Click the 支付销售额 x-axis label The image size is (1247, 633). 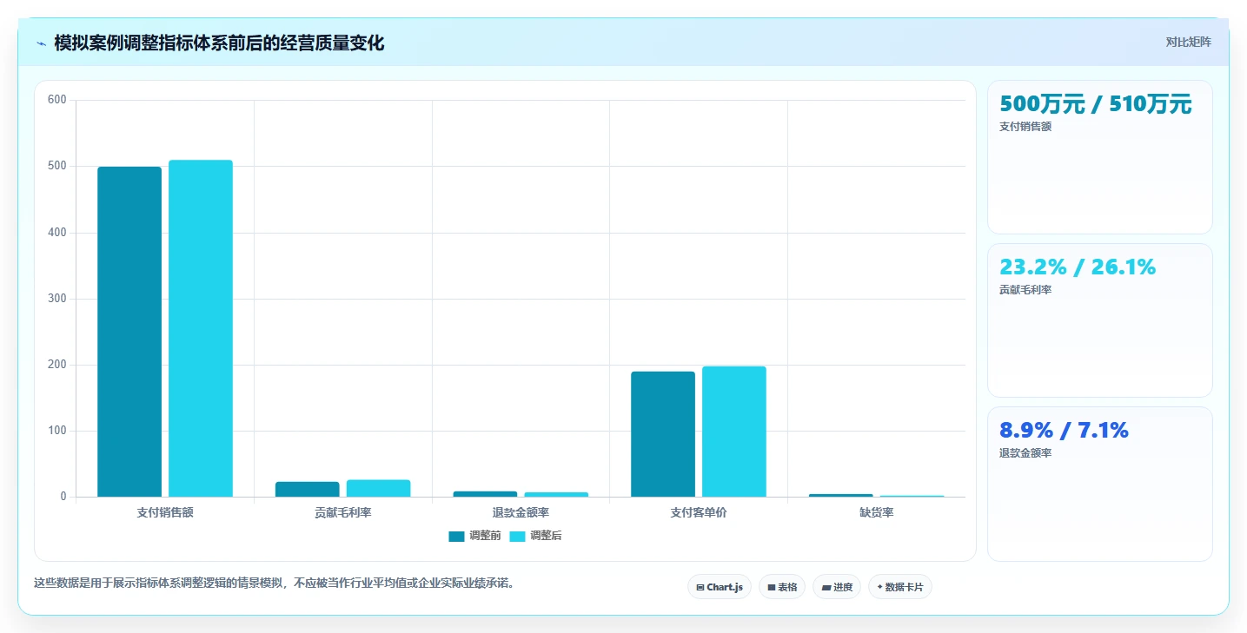[x=165, y=512]
